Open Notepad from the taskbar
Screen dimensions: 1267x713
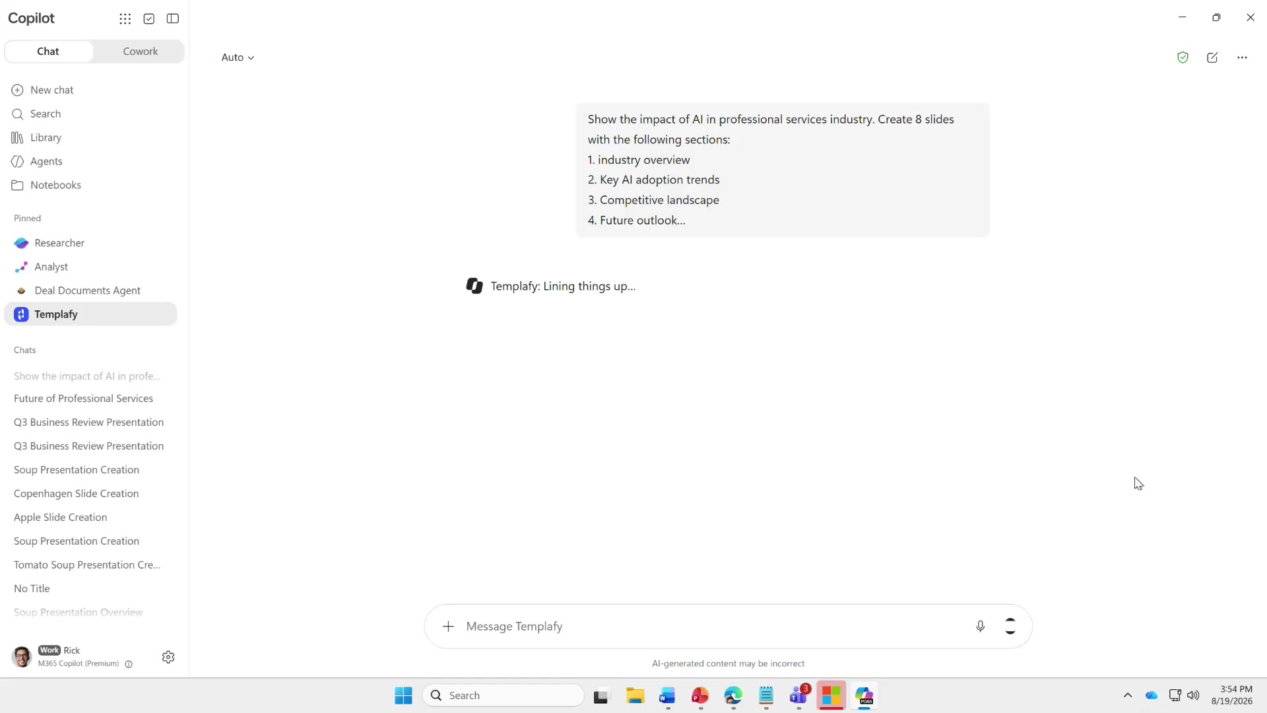point(766,696)
